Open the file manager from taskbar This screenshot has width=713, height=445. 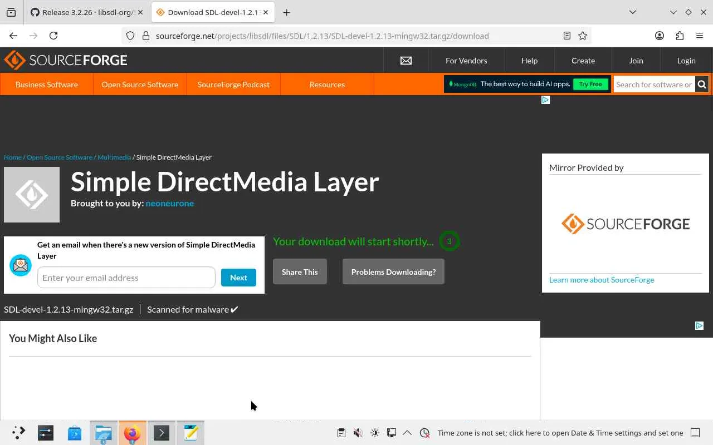pos(104,433)
